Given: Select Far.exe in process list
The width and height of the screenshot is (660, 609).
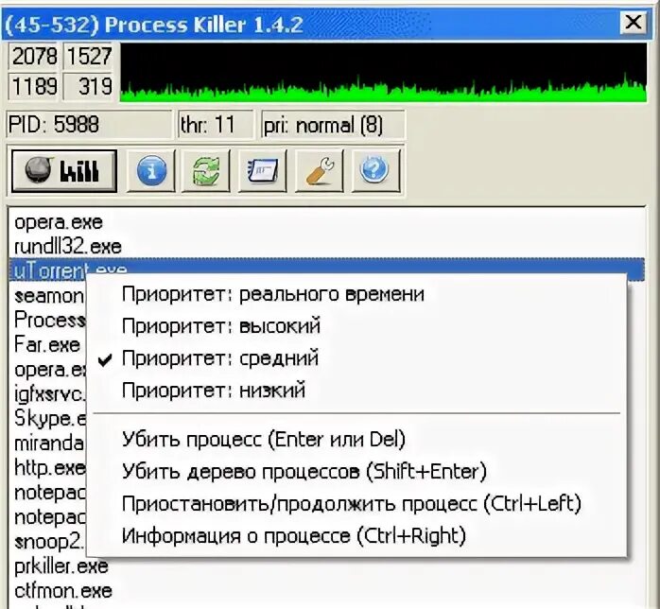Looking at the screenshot, I should pos(47,345).
